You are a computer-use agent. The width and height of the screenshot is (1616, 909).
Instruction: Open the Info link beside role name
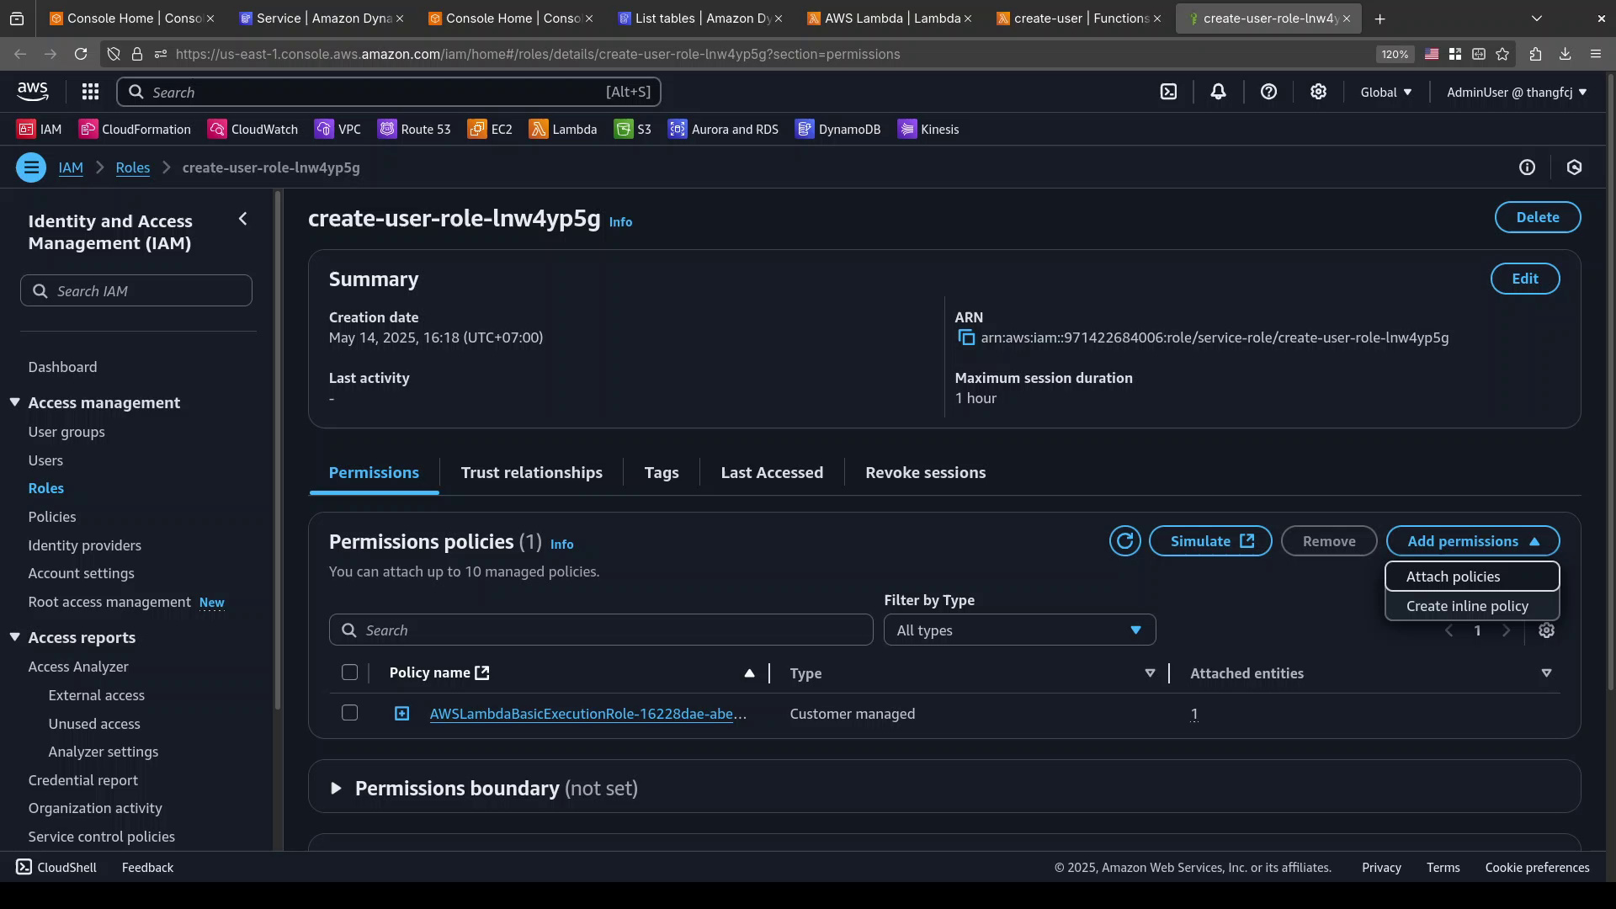click(x=620, y=222)
